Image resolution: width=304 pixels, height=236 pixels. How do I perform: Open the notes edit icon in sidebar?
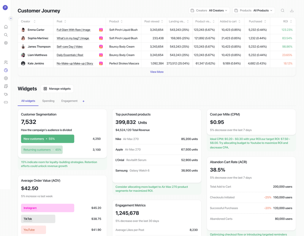point(6,86)
